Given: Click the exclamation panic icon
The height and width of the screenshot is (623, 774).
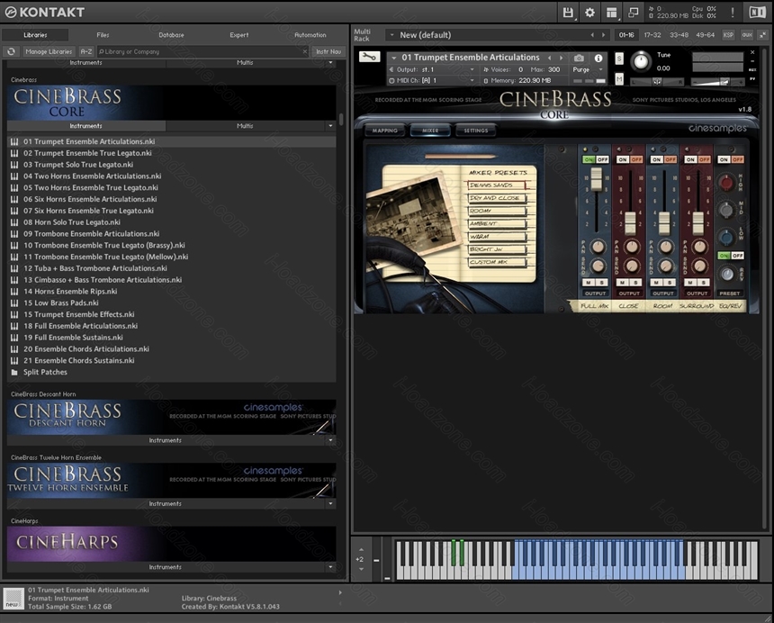Looking at the screenshot, I should (733, 13).
